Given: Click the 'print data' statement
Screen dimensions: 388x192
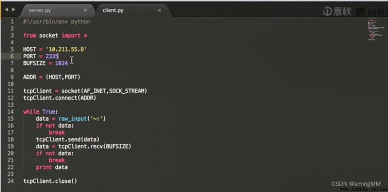Looking at the screenshot, I should click(52, 167).
